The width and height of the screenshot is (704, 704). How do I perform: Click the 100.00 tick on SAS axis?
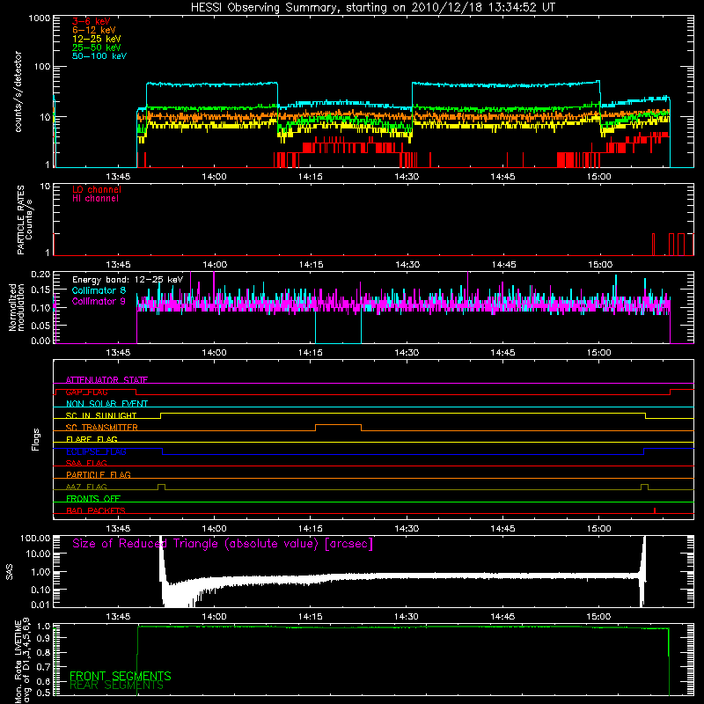[x=36, y=539]
